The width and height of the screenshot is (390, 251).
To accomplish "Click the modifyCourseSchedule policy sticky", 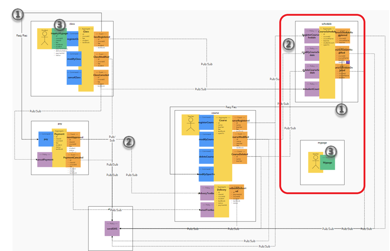I will [312, 53].
